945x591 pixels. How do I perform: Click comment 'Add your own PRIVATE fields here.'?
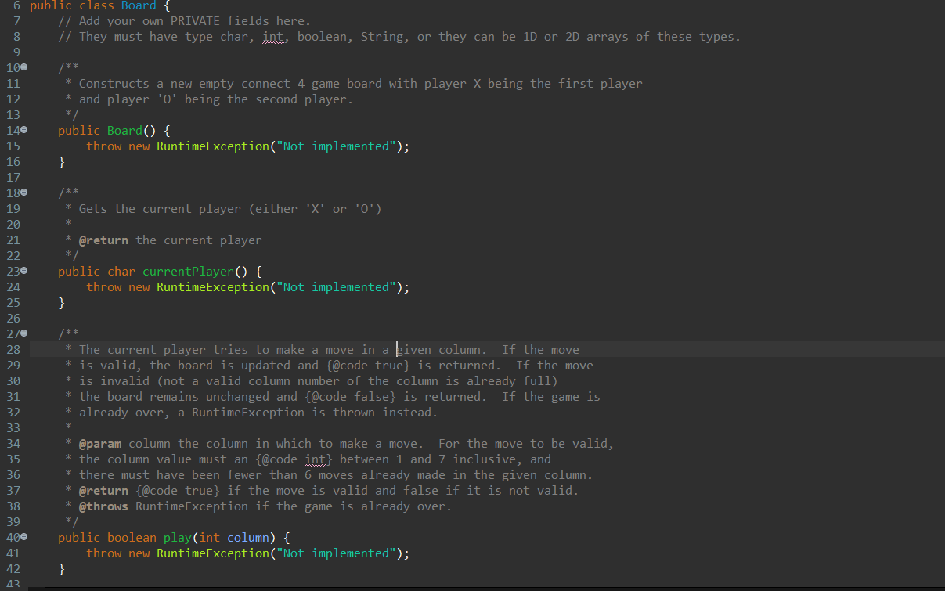click(x=195, y=21)
